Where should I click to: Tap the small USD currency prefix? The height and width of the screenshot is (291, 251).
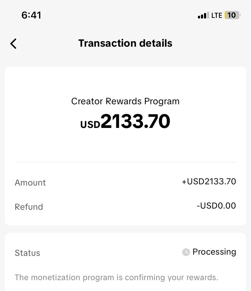(90, 125)
